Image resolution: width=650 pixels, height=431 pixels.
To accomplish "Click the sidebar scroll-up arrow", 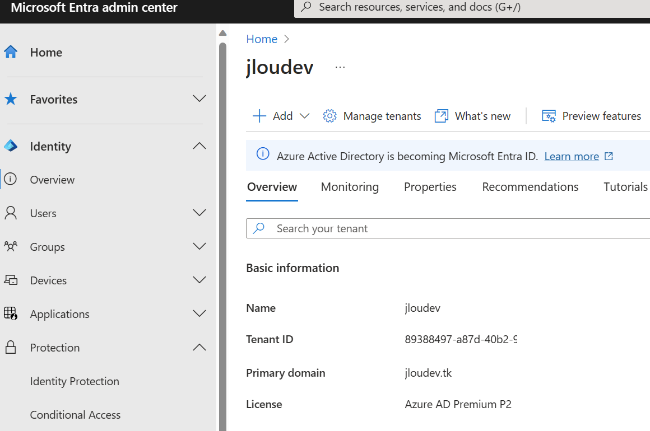I will click(x=222, y=33).
